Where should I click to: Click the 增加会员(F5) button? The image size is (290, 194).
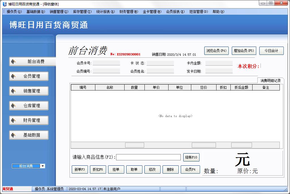[244, 51]
